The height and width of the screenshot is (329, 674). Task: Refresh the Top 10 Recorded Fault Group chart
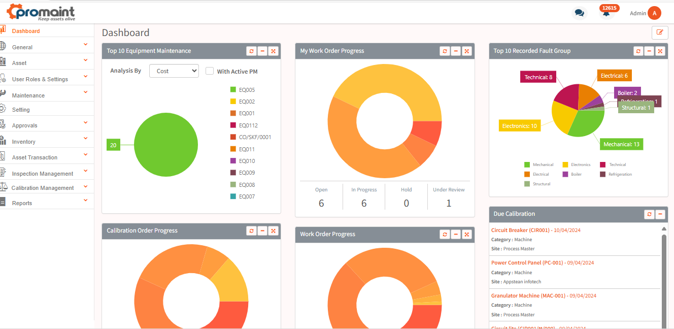pos(638,51)
